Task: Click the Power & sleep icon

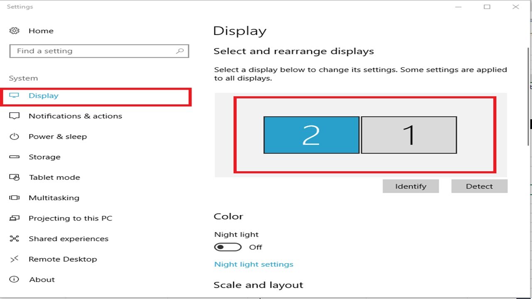Action: (15, 137)
